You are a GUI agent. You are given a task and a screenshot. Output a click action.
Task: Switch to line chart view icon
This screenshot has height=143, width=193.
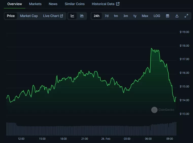(73, 16)
